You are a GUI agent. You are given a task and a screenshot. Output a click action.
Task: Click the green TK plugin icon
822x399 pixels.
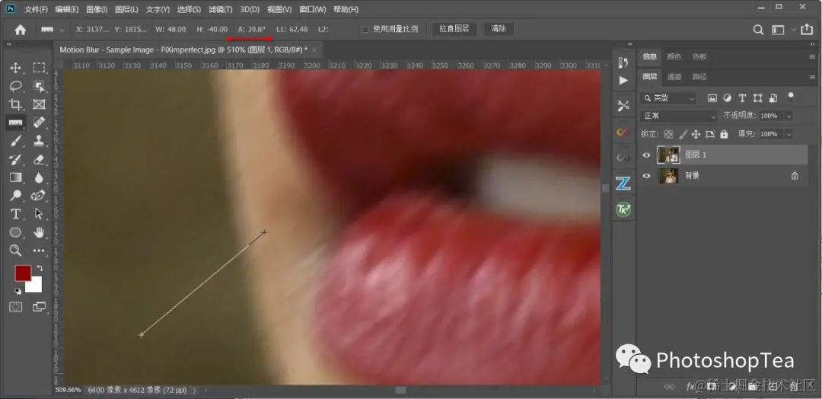pyautogui.click(x=623, y=209)
